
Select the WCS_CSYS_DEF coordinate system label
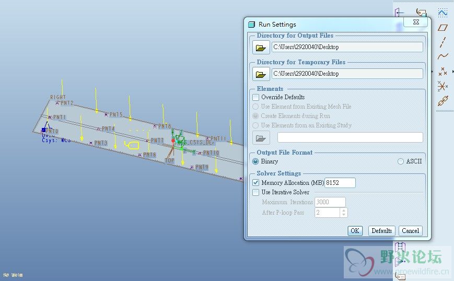coord(196,142)
